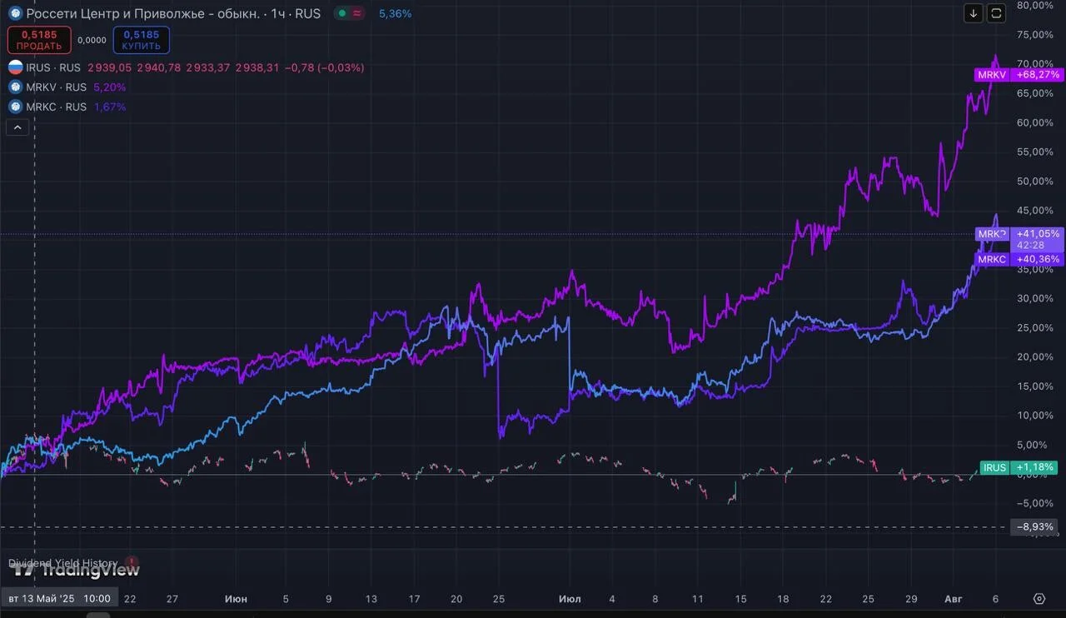Click the 10,00% tick on price scale
The height and width of the screenshot is (618, 1066).
[x=1035, y=415]
